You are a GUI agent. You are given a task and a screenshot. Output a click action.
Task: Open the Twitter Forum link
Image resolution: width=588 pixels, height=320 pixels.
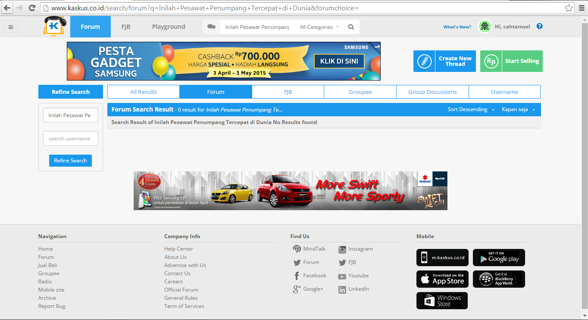point(306,262)
